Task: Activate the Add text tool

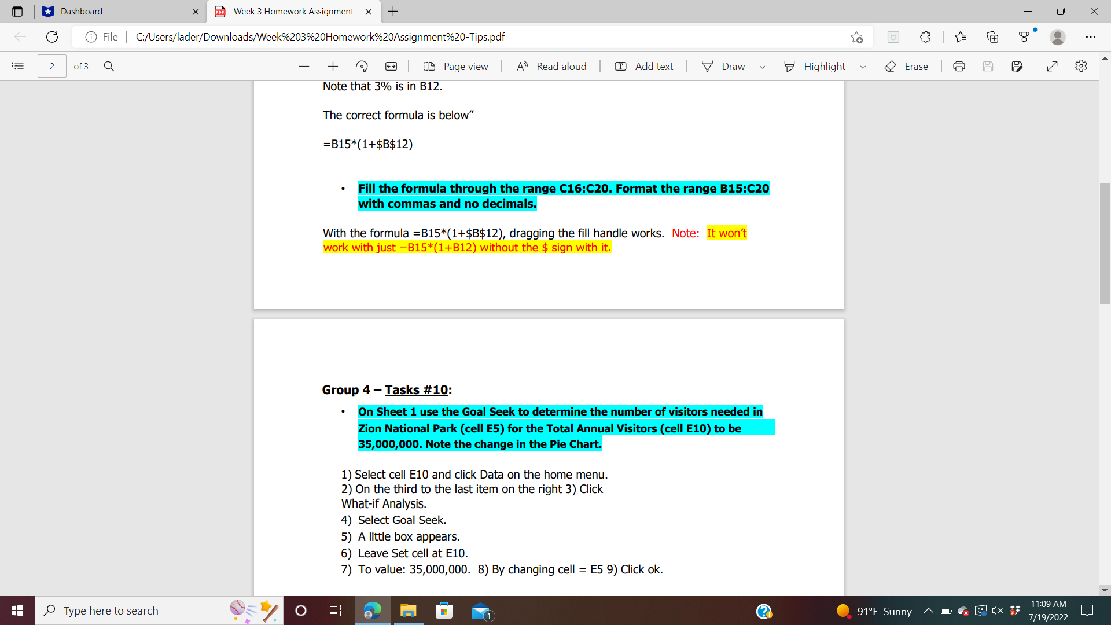Action: 643,66
